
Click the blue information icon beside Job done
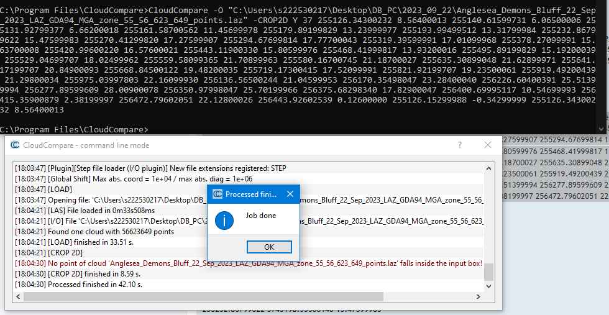pos(223,219)
